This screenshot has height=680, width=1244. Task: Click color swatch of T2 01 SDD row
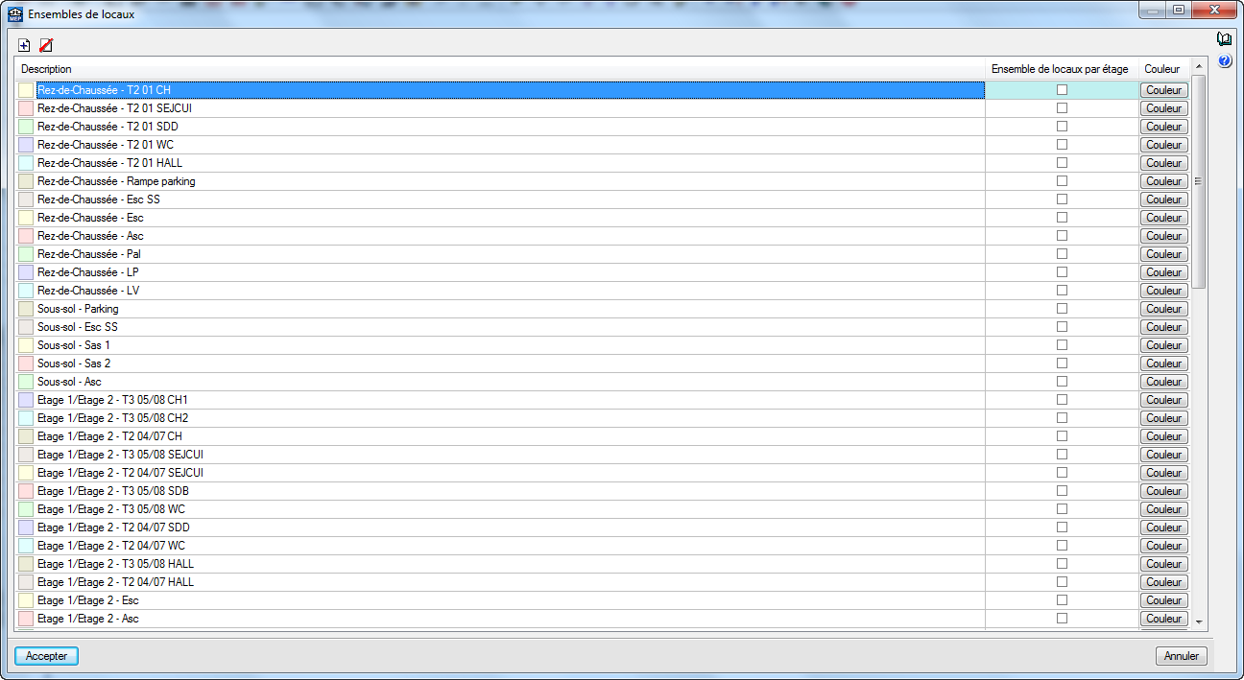26,127
